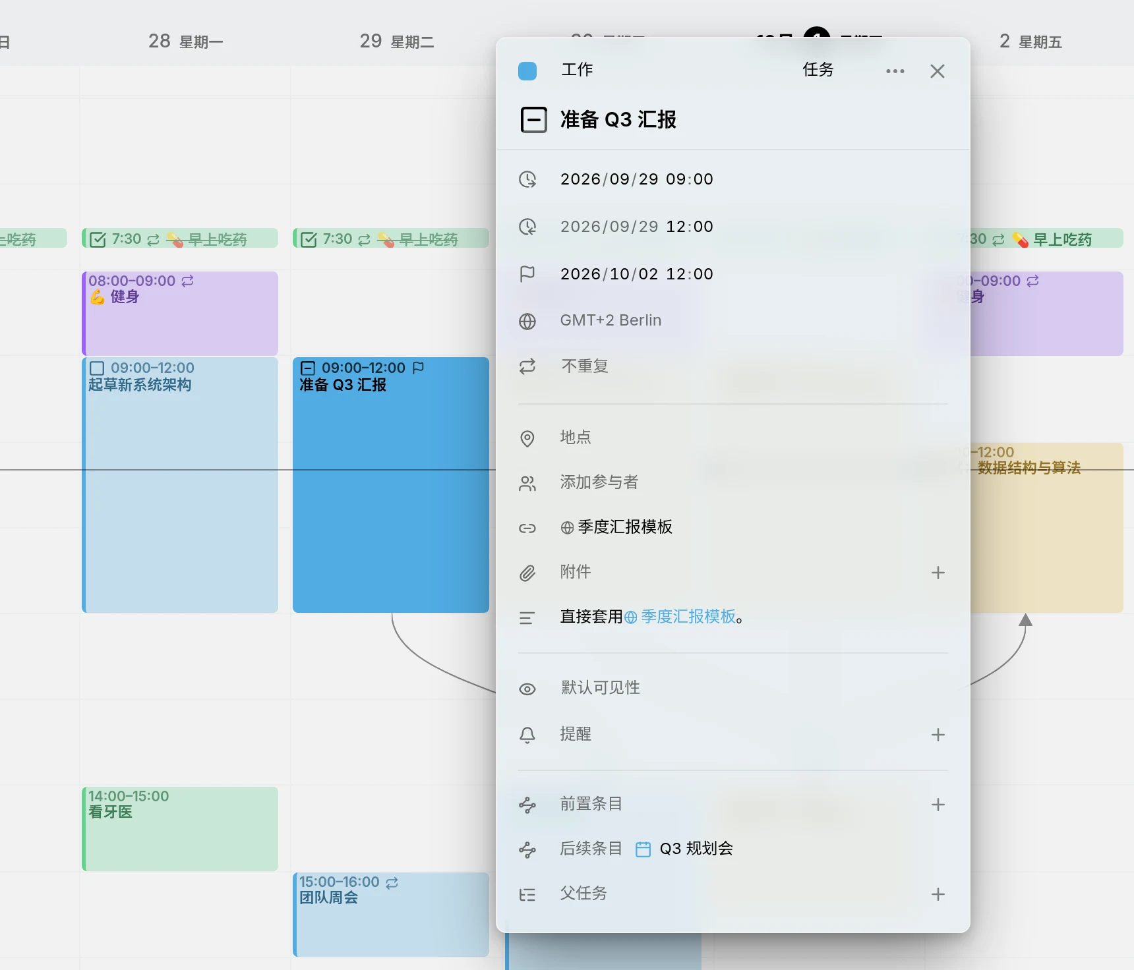Open the Q3 规划会 successor item
The width and height of the screenshot is (1134, 970).
click(x=684, y=849)
